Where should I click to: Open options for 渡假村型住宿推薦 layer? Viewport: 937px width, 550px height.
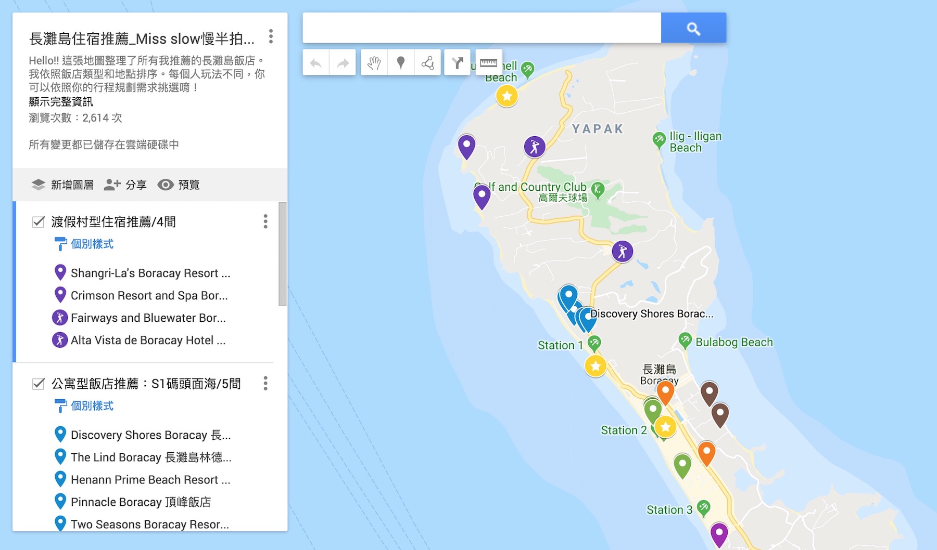coord(265,221)
